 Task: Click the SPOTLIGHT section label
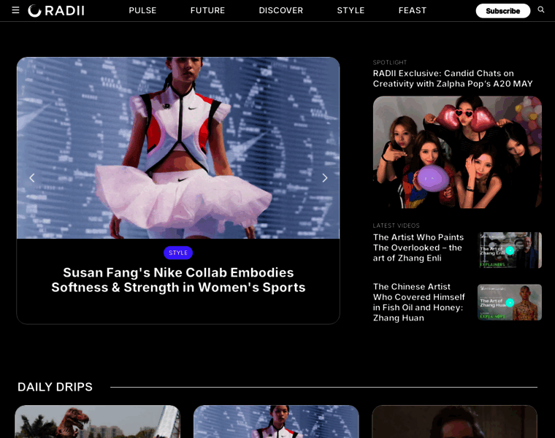(390, 62)
